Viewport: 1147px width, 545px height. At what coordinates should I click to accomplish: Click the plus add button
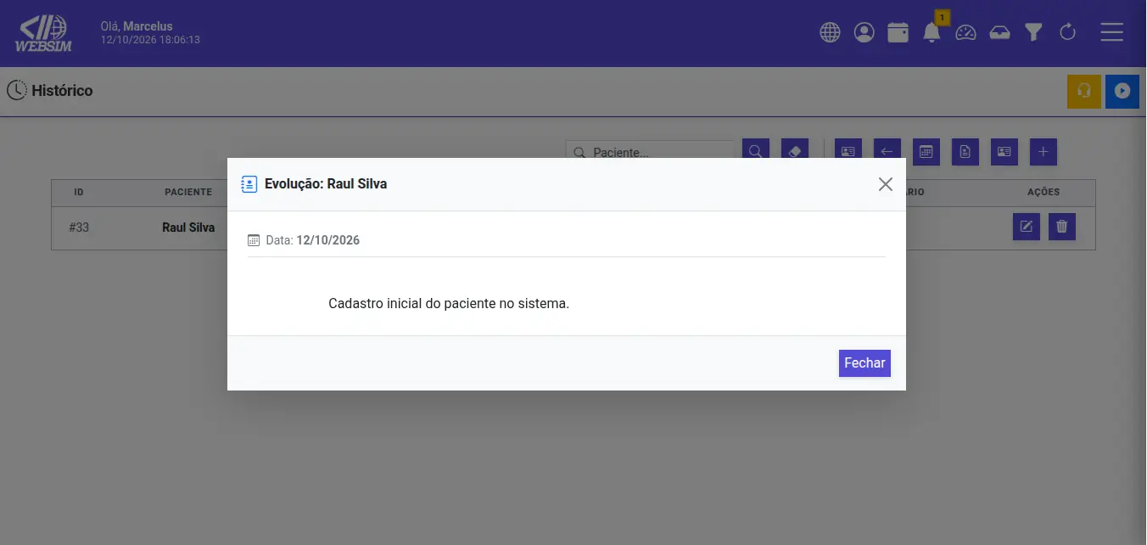(x=1043, y=151)
